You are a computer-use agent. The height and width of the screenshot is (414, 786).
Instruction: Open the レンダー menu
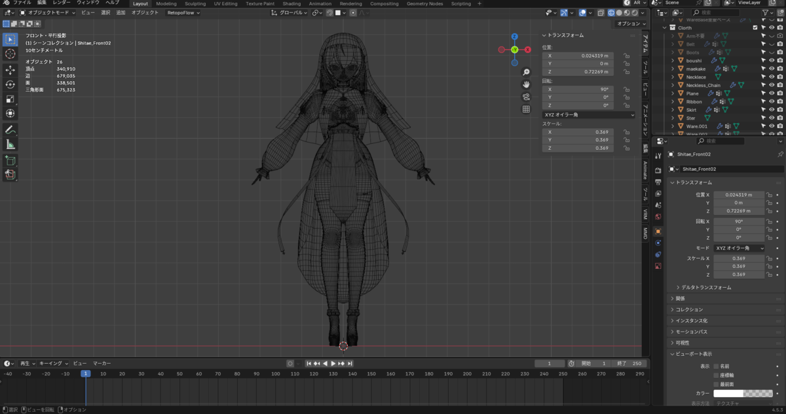[62, 3]
